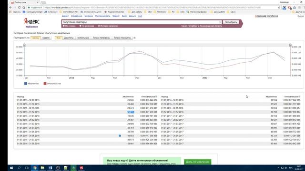Image resolution: width=305 pixels, height=171 pixels.
Task: Open the 'Маркет' link
Action: pyautogui.click(x=116, y=16)
